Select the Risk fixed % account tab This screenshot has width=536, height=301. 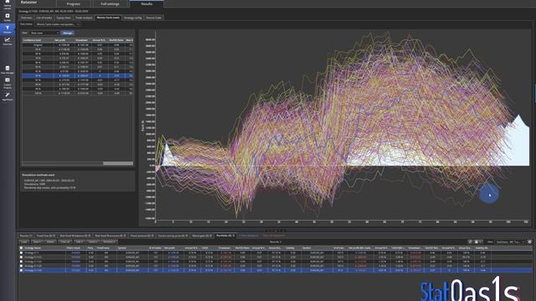pos(110,236)
